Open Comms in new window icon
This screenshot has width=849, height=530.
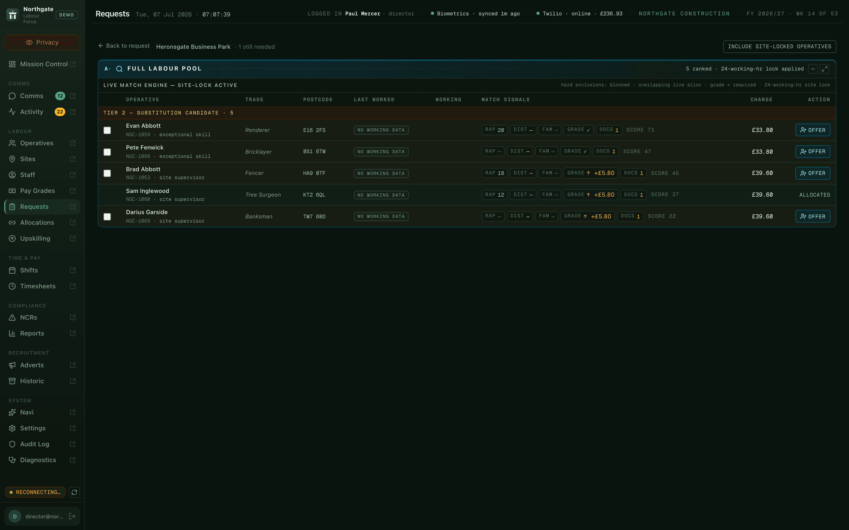click(73, 96)
